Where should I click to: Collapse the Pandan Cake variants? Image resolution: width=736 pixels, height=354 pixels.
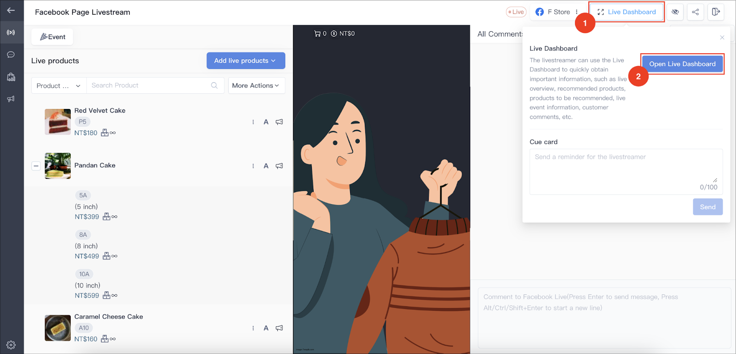click(36, 166)
